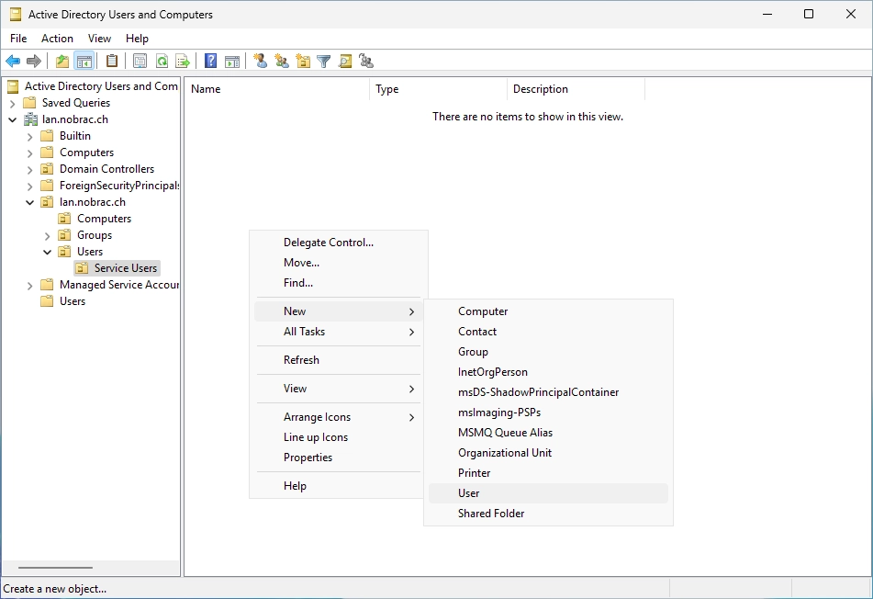Image resolution: width=873 pixels, height=599 pixels.
Task: Toggle the Show/Hide Action Pane icon
Action: point(232,61)
